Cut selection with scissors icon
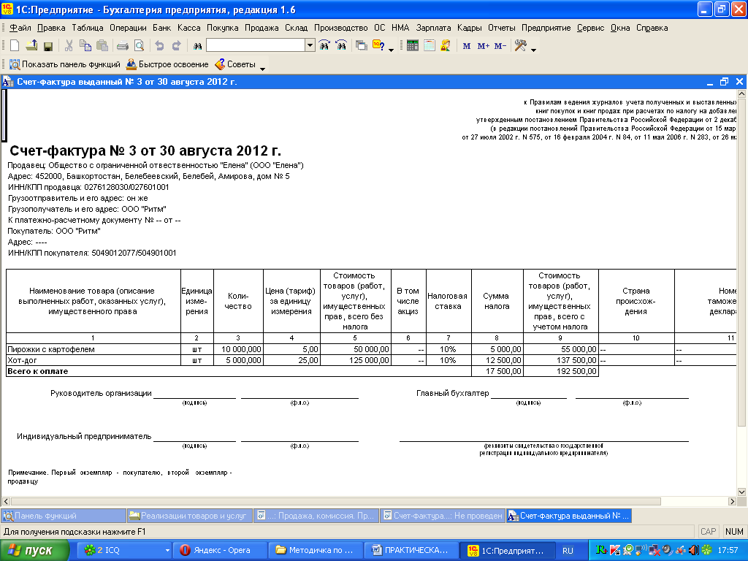The image size is (748, 561). tap(69, 46)
